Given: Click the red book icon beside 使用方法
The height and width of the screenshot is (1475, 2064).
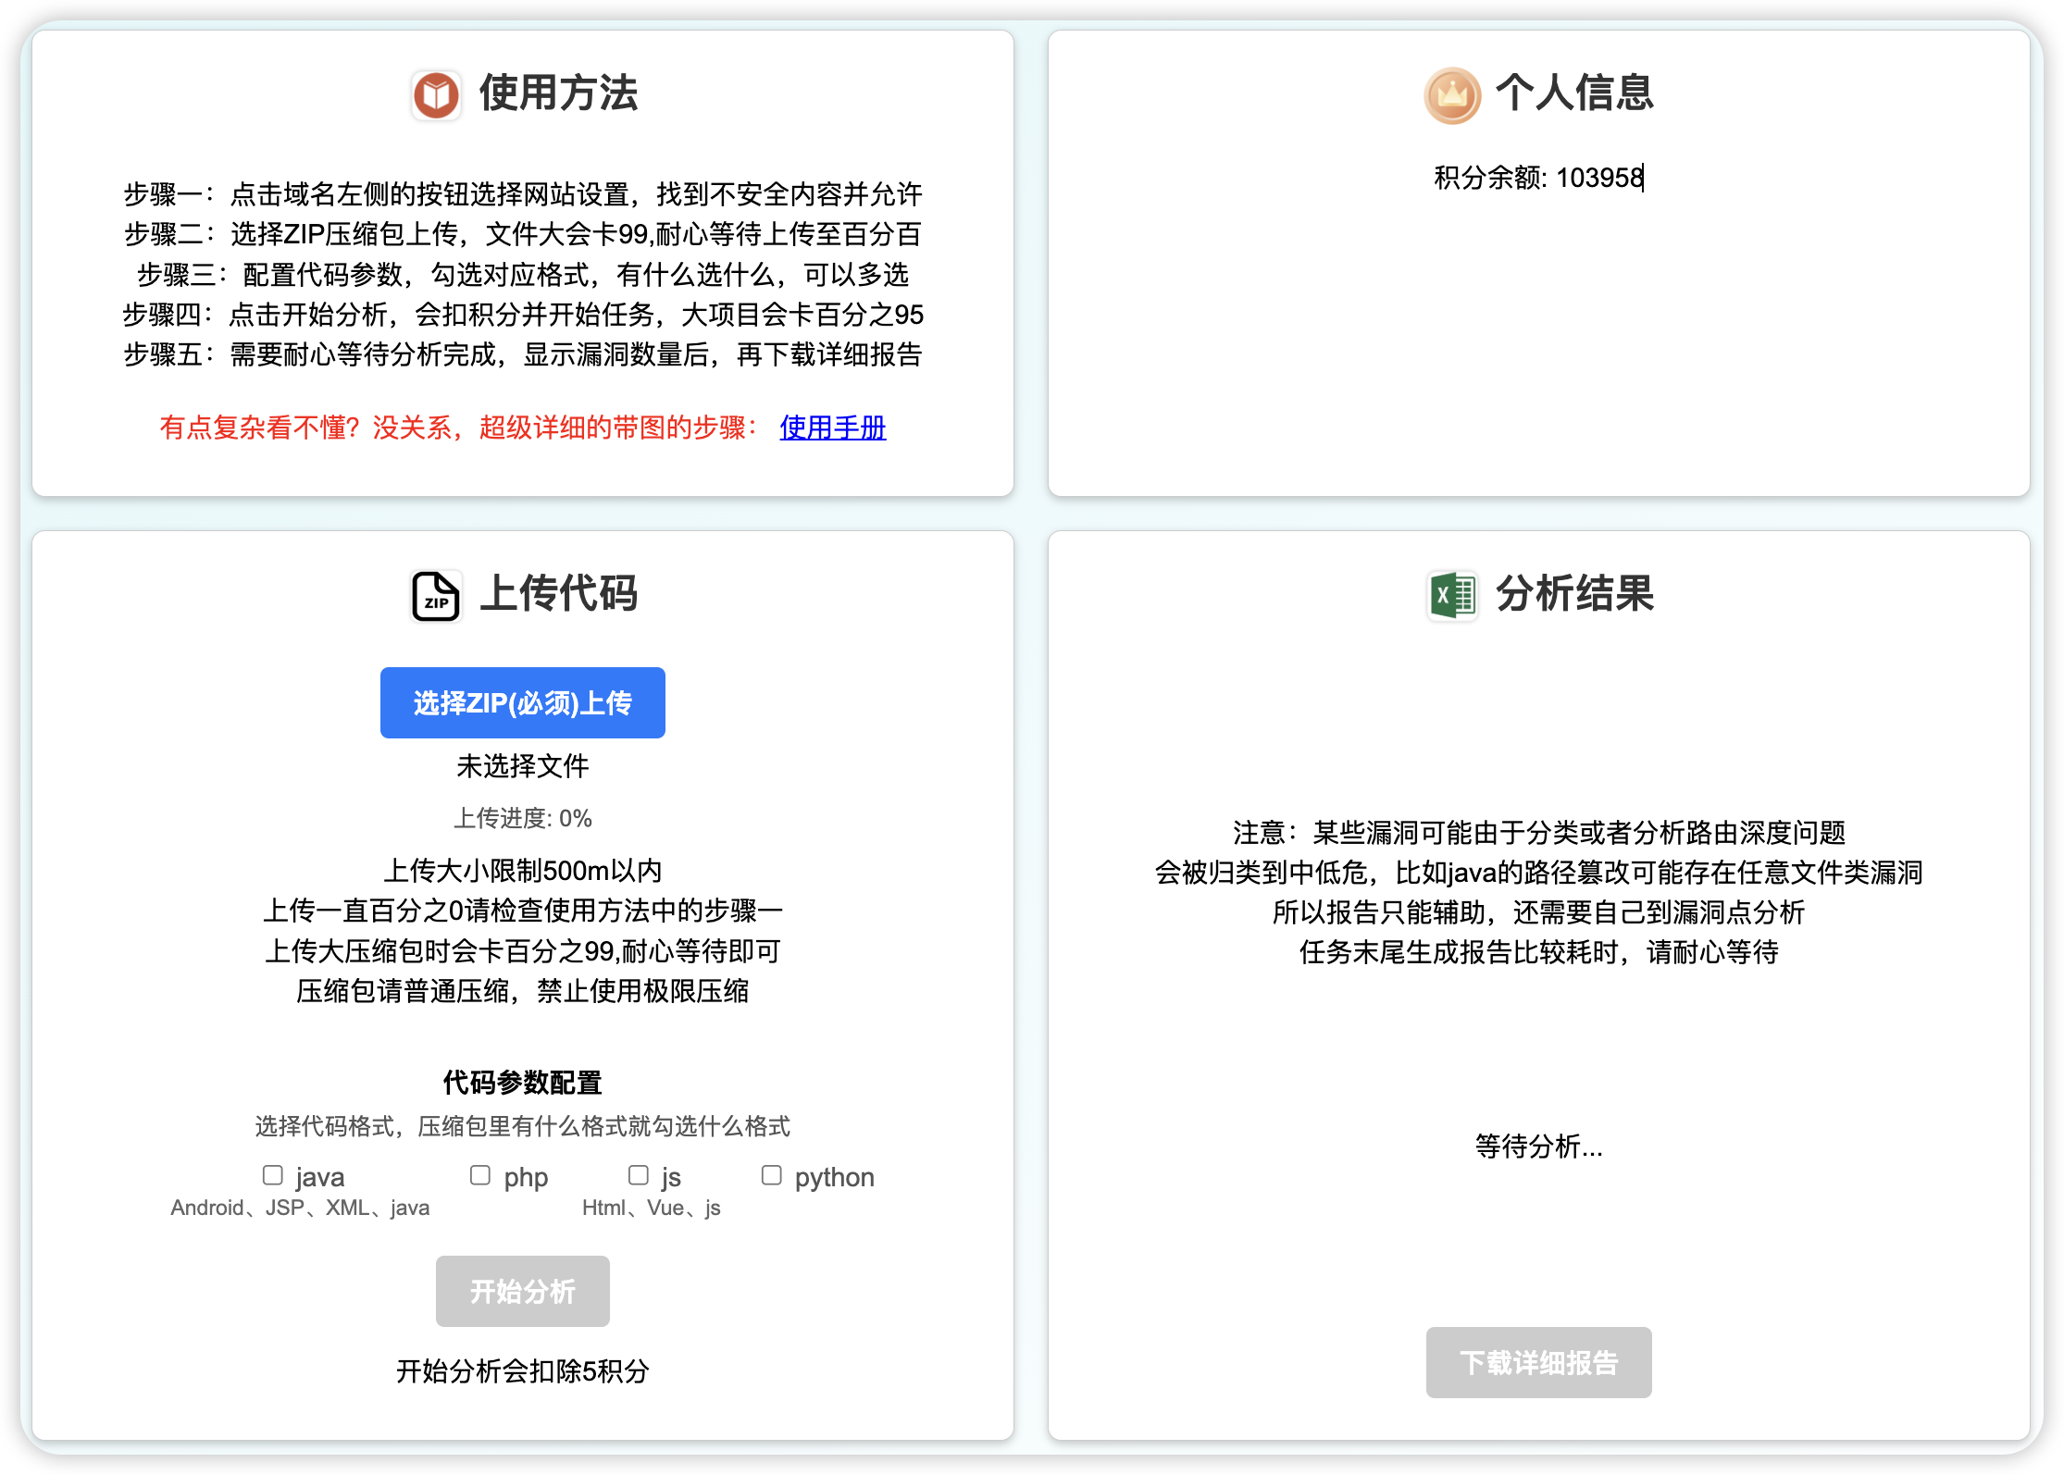Looking at the screenshot, I should click(x=436, y=94).
